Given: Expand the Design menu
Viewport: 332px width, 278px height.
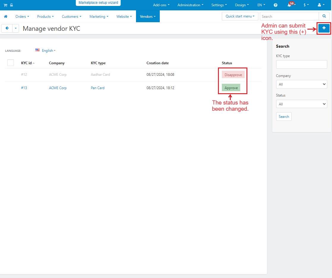Looking at the screenshot, I should (x=242, y=5).
